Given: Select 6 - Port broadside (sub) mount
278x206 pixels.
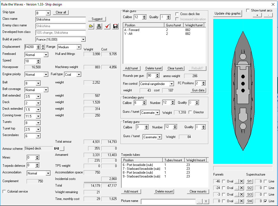Looking at the screenshot, I should (165, 165).
